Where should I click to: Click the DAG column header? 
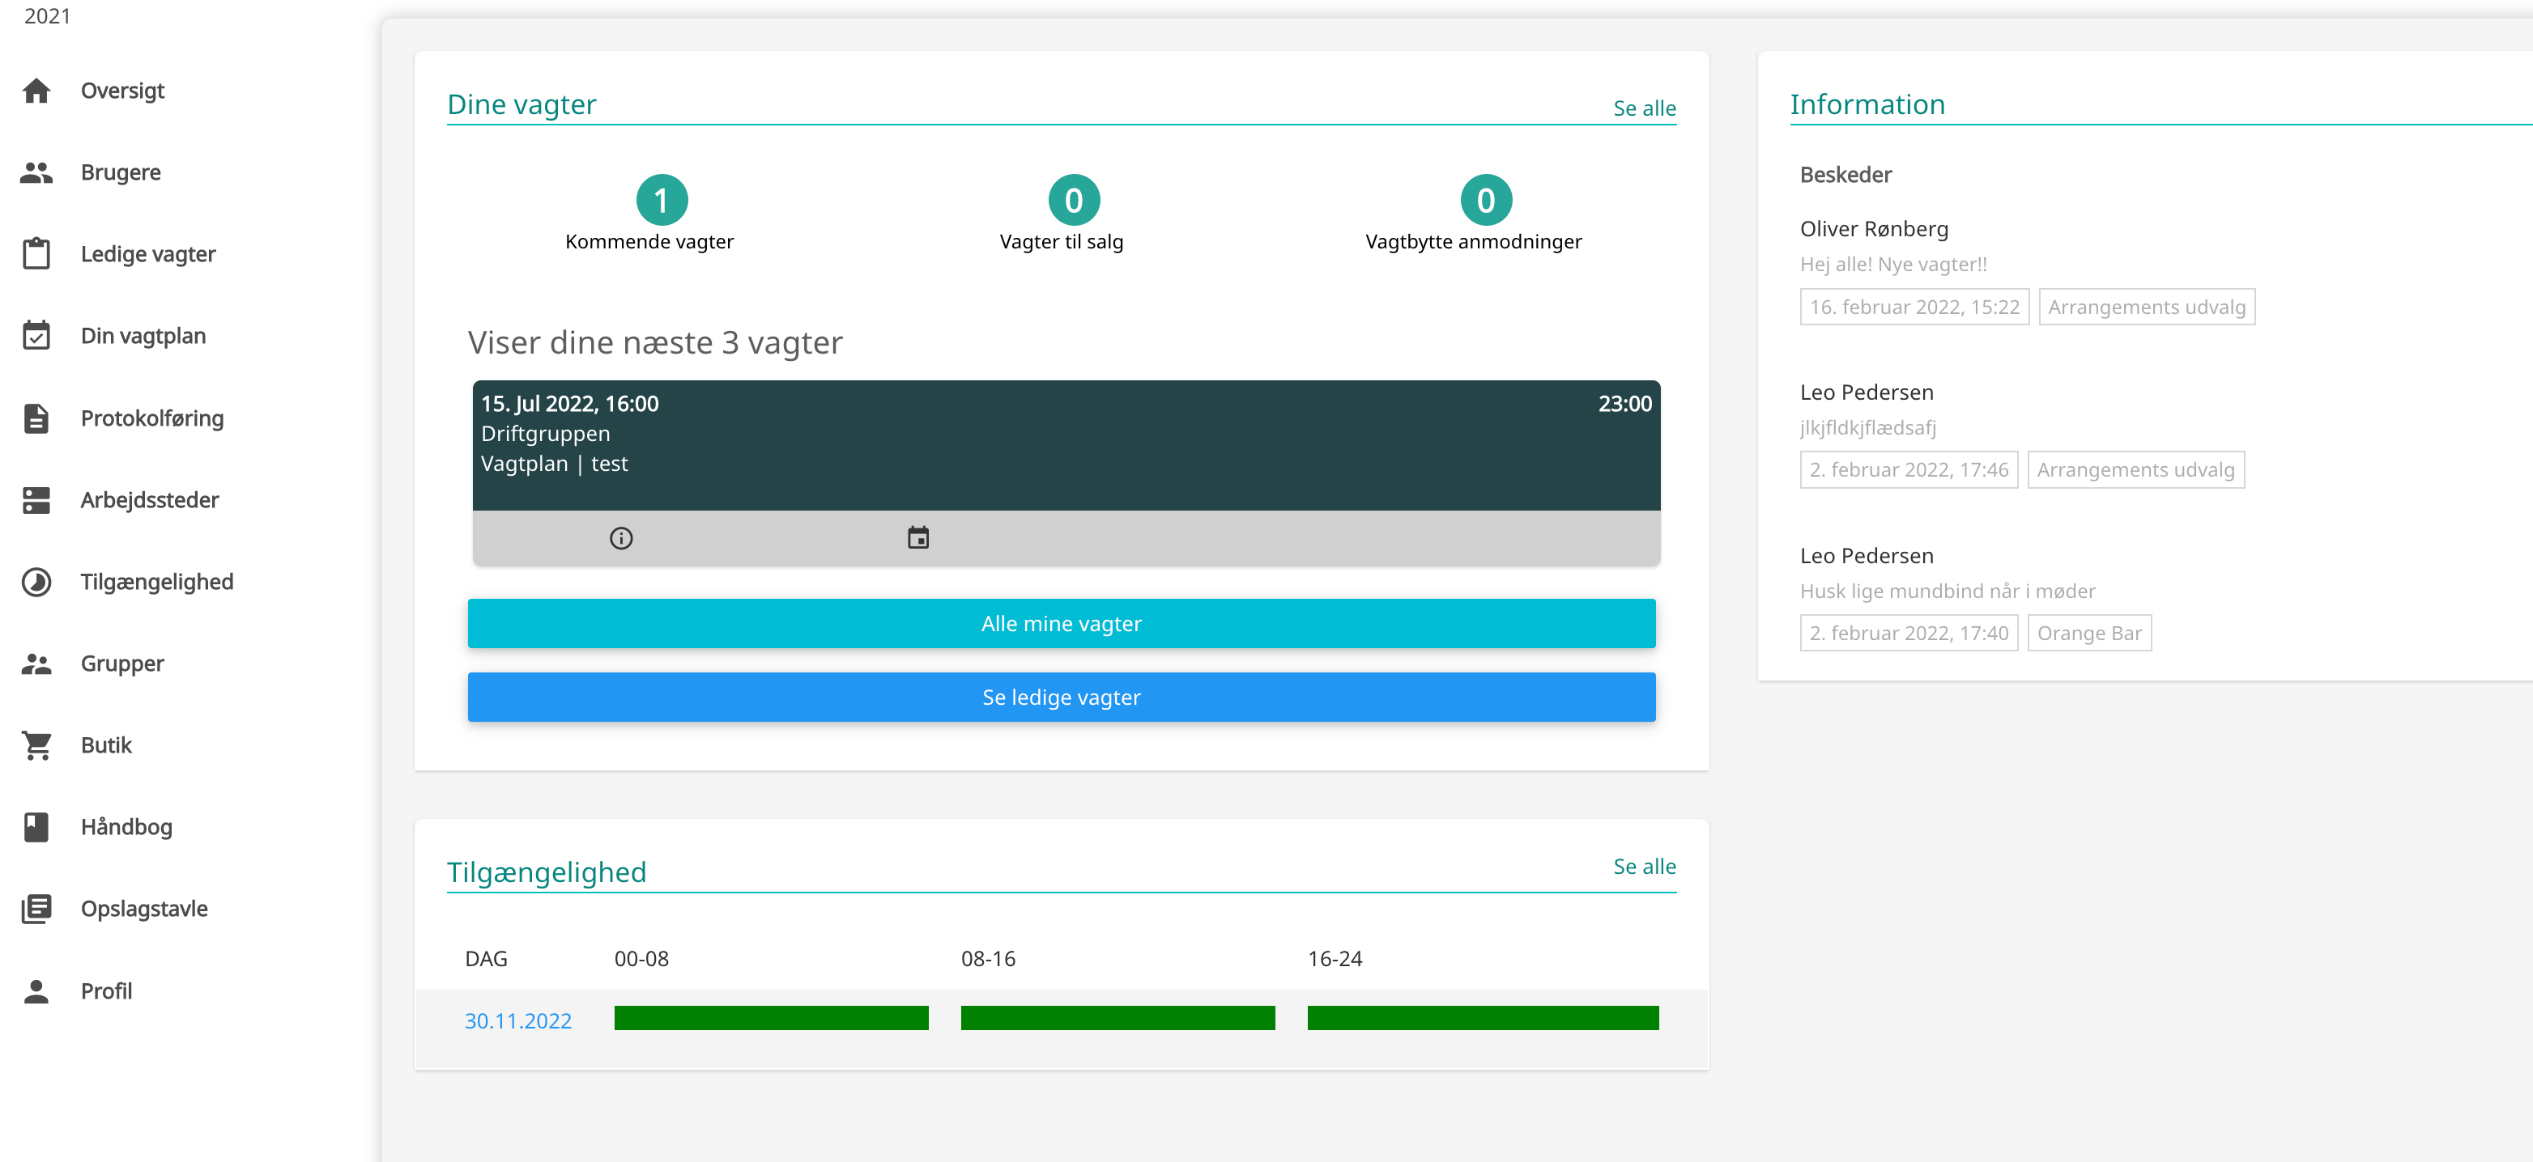point(486,959)
